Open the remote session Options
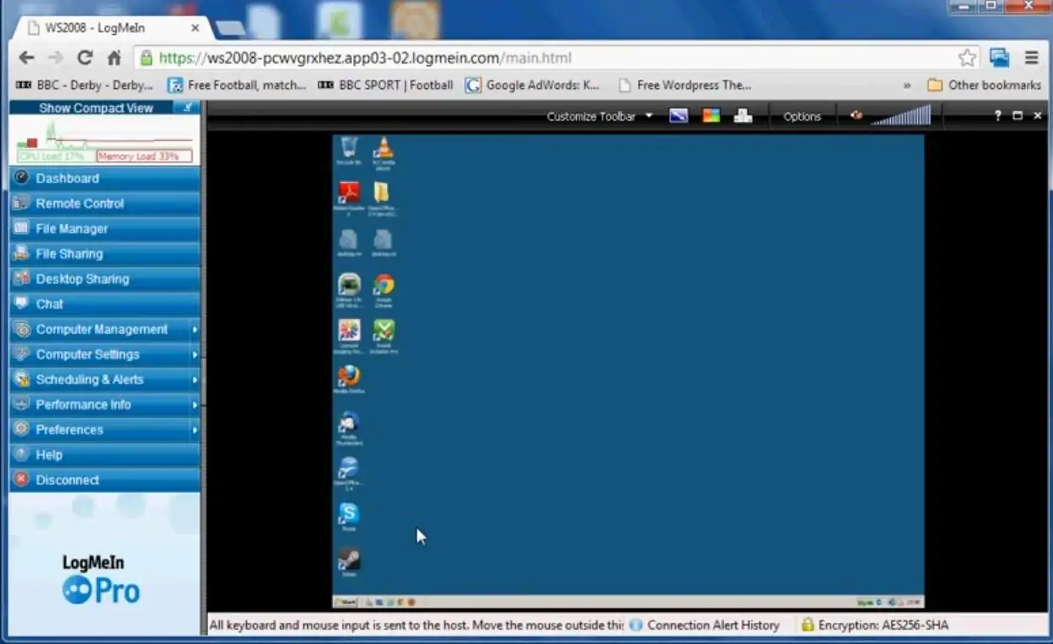The image size is (1053, 644). point(802,116)
